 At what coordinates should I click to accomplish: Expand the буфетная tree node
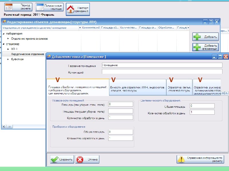pyautogui.click(x=8, y=59)
